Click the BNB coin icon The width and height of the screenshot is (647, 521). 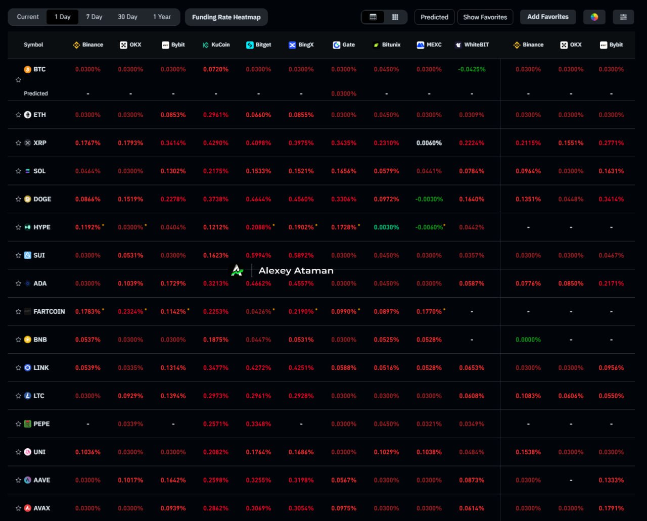pos(27,340)
